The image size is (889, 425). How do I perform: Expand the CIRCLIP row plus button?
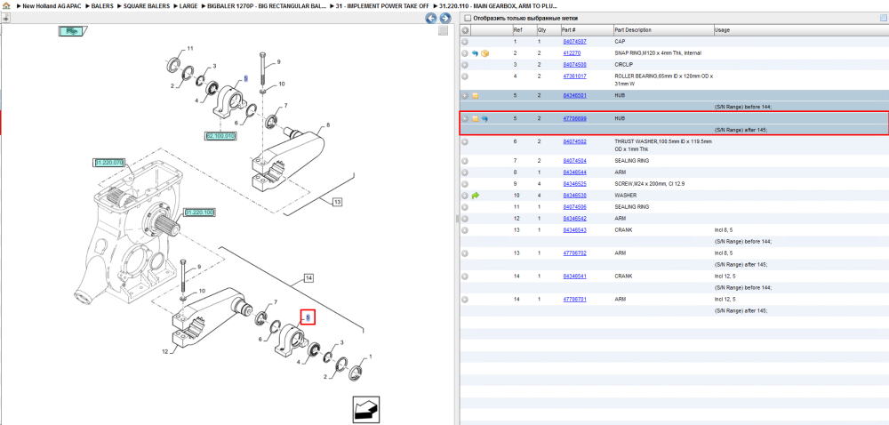tap(465, 65)
